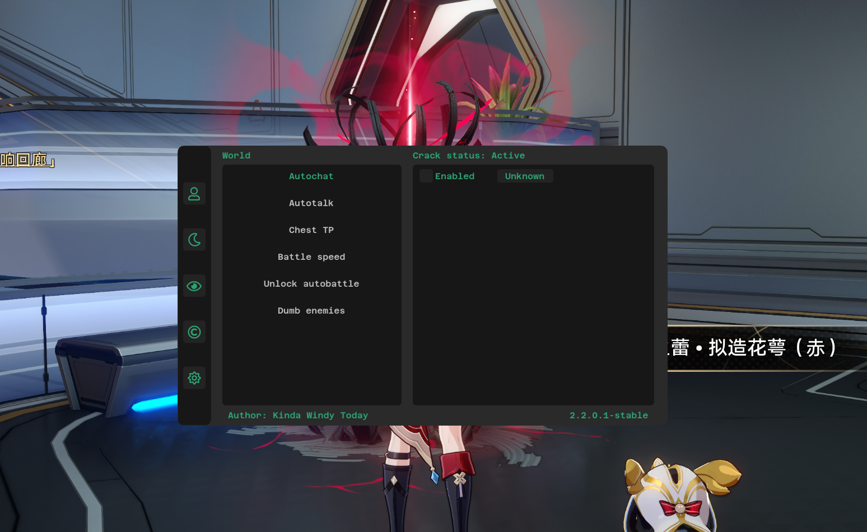Open the eye visibility panel icon
The width and height of the screenshot is (867, 532).
(194, 286)
